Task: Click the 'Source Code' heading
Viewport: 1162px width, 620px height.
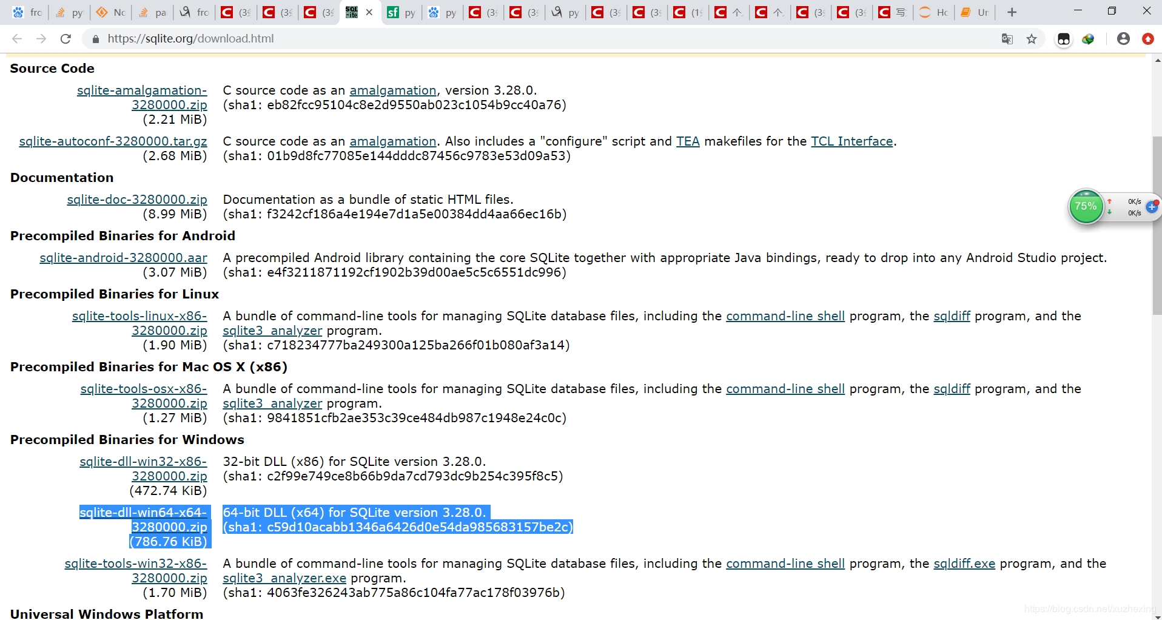Action: (52, 69)
